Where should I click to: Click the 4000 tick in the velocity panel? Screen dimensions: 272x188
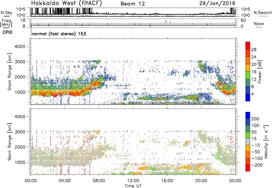tap(20, 116)
